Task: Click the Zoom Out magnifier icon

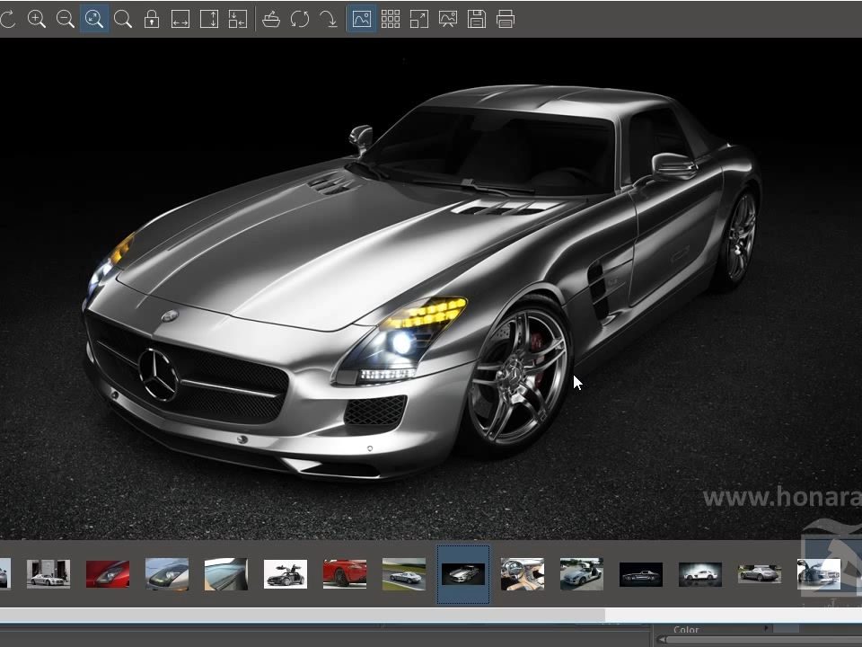Action: tap(65, 19)
